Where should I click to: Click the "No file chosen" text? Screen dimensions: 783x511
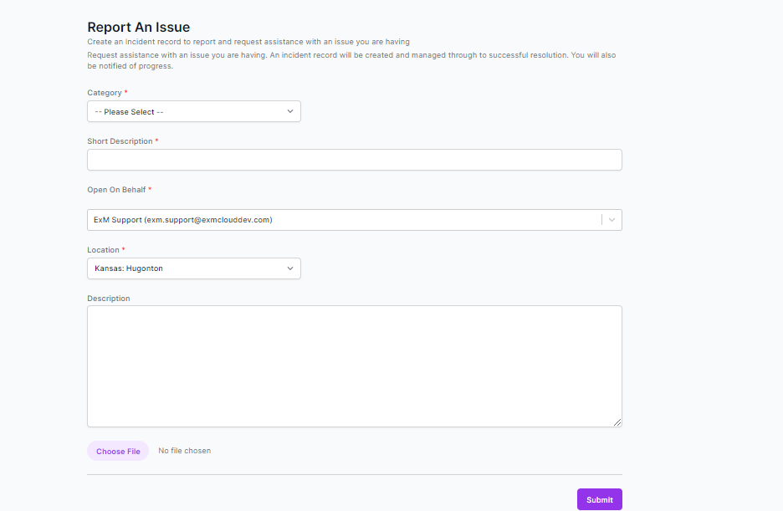click(185, 451)
